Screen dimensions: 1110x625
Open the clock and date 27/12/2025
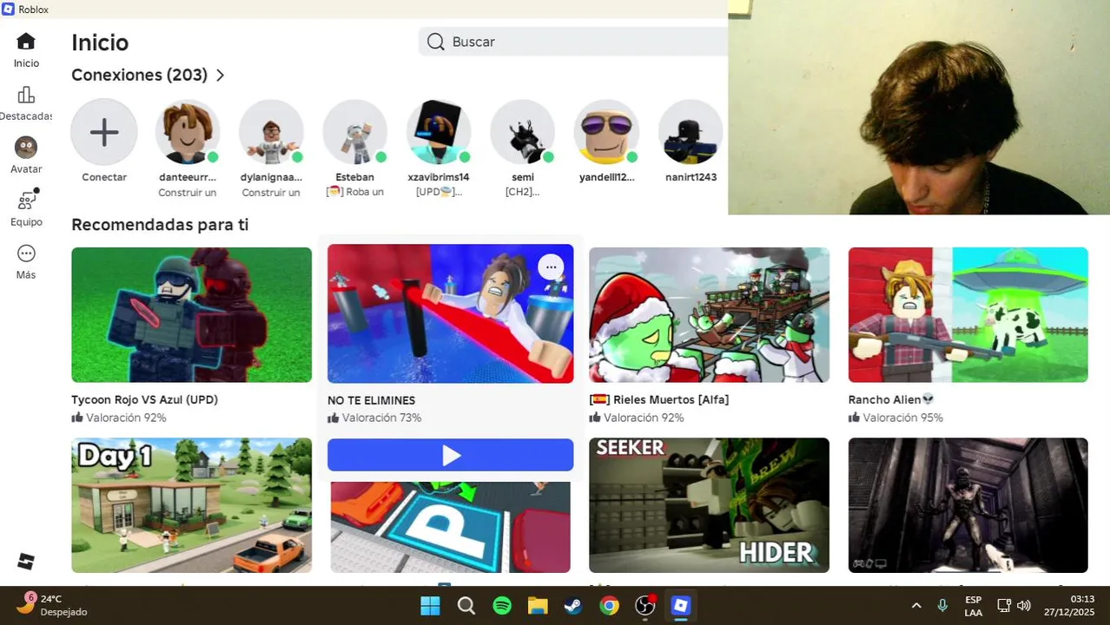(1069, 605)
